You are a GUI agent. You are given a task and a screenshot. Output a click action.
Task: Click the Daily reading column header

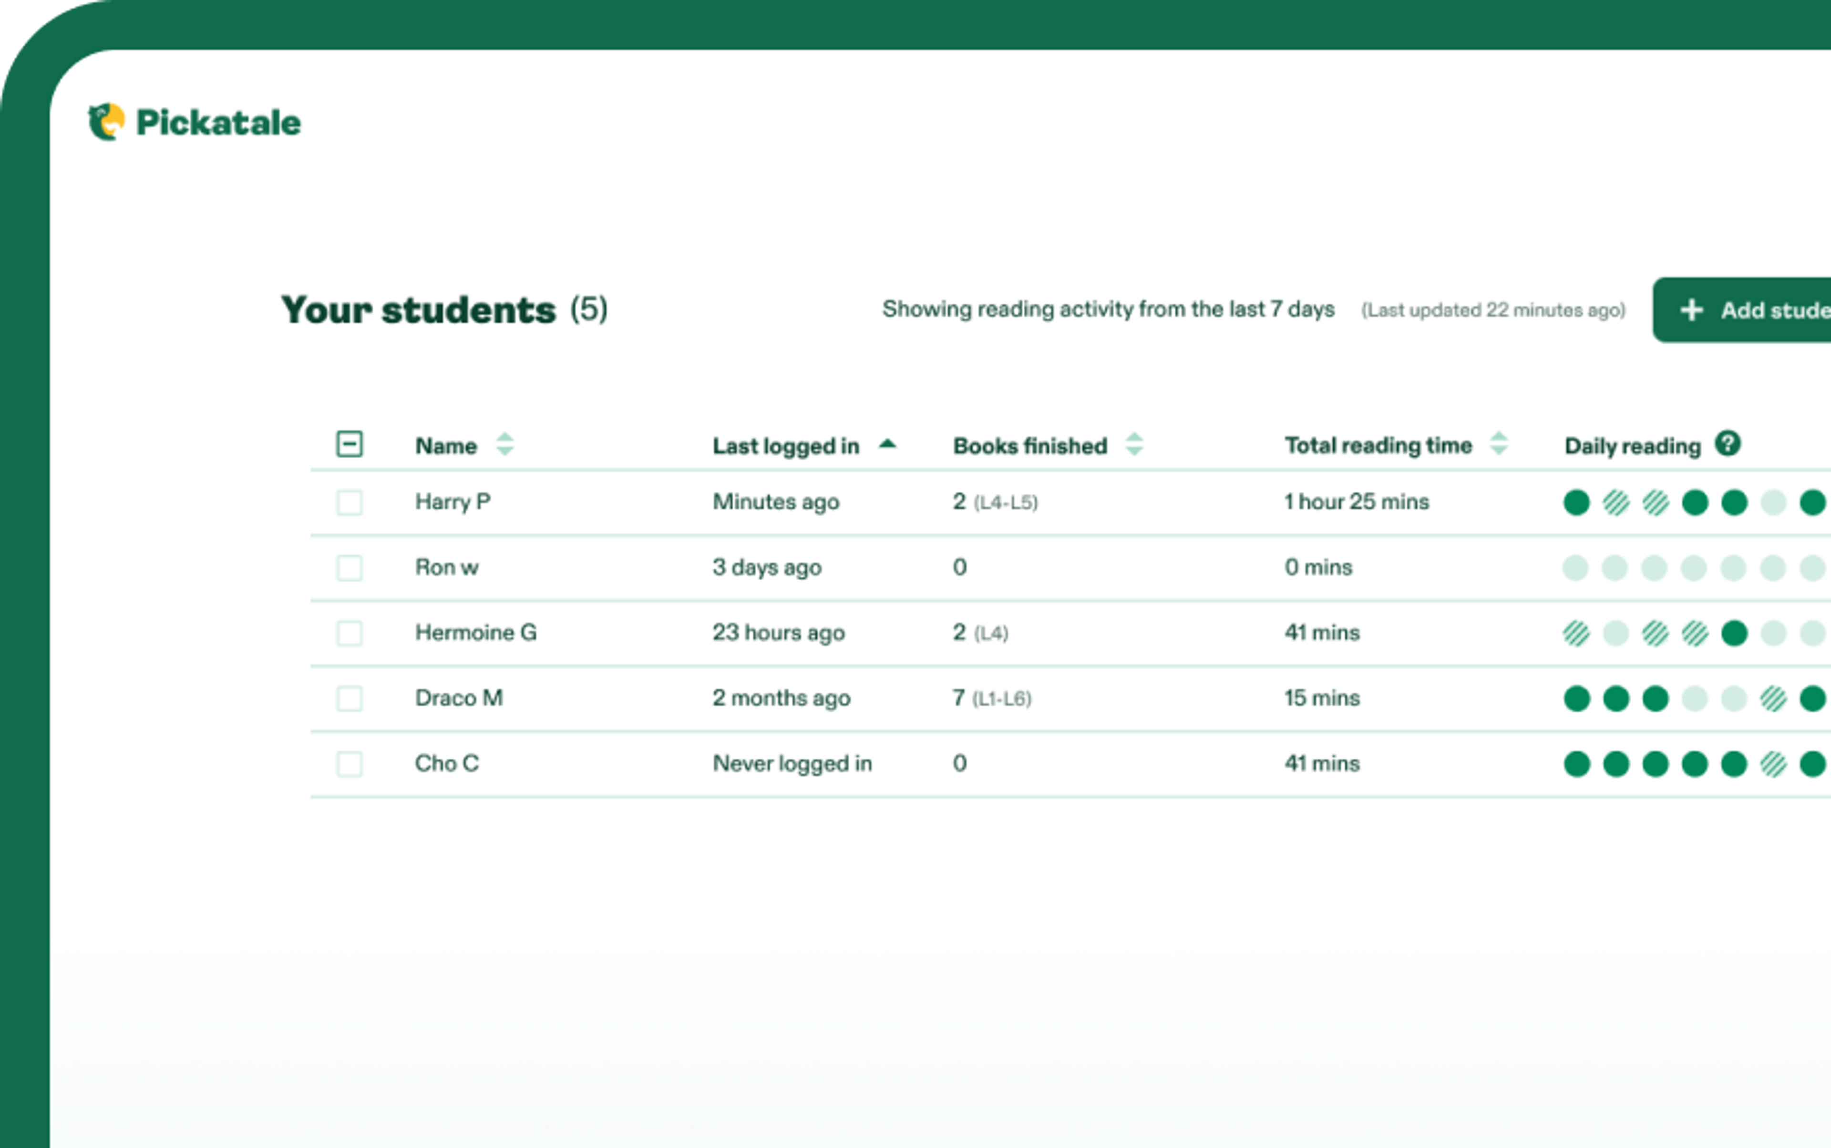click(x=1632, y=446)
